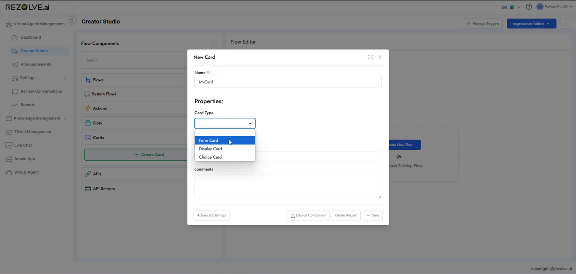Close the New Card dialog
The width and height of the screenshot is (576, 274).
(380, 57)
